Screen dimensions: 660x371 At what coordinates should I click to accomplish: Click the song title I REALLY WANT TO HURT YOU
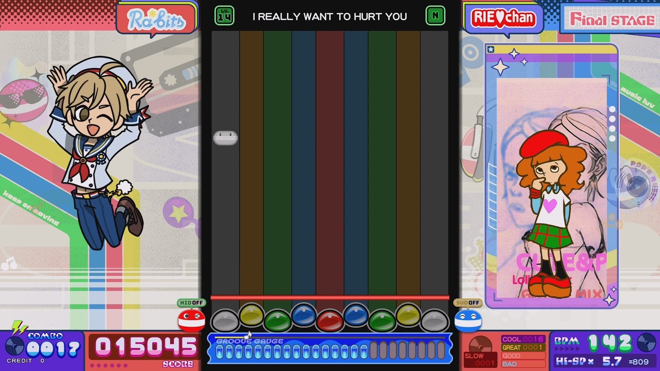click(329, 16)
